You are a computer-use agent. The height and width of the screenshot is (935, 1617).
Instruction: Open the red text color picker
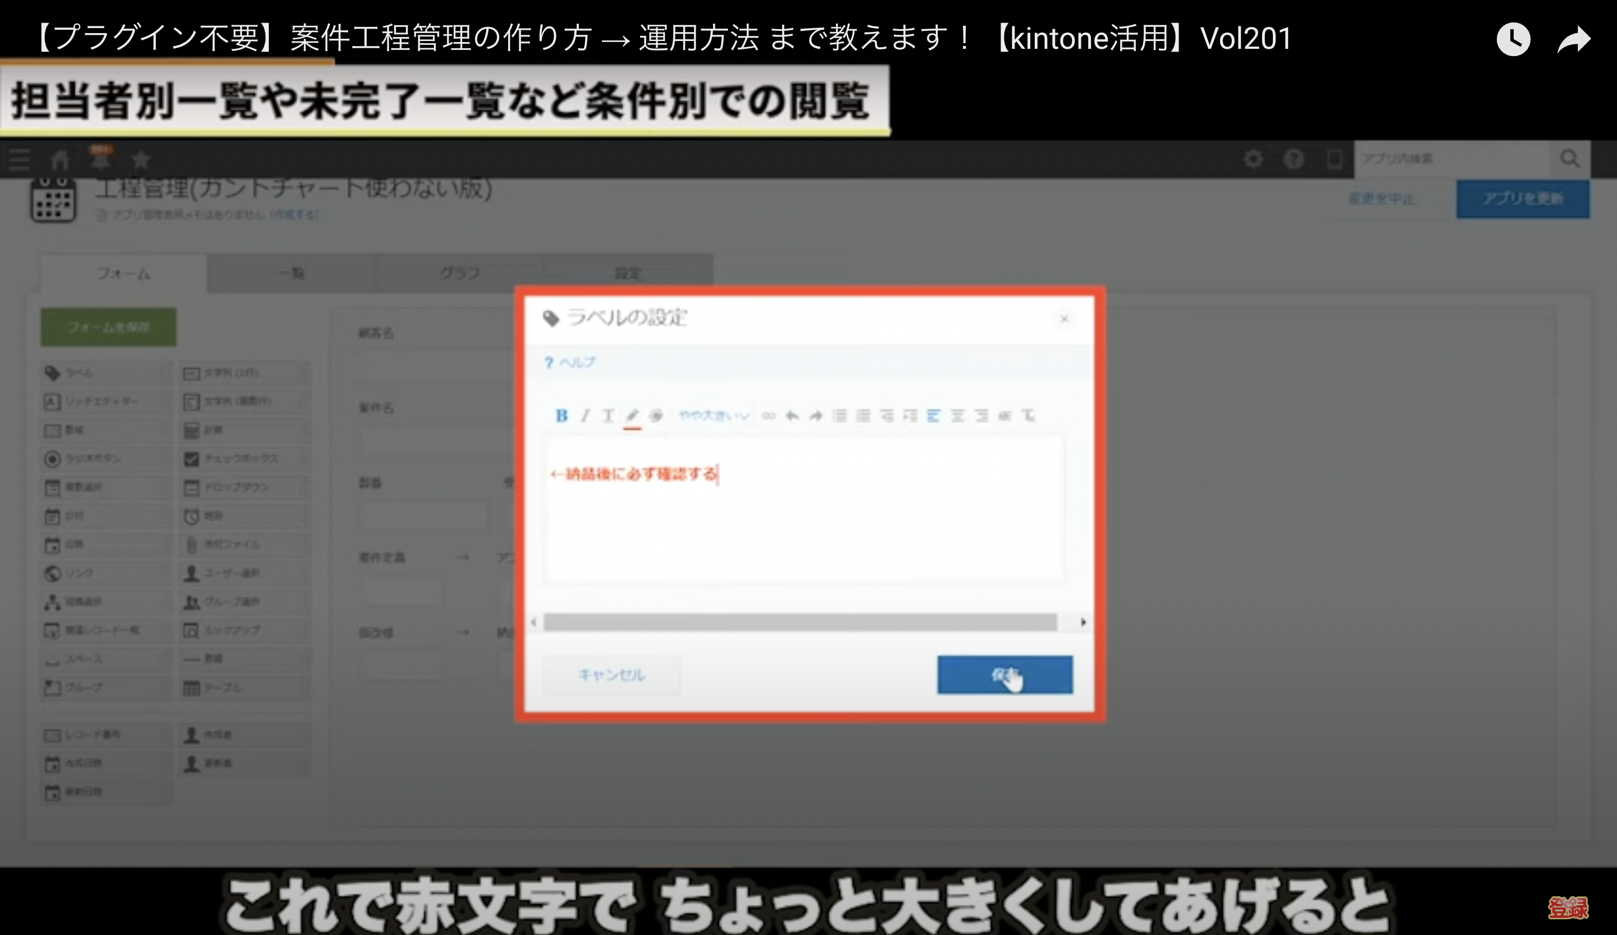[632, 415]
